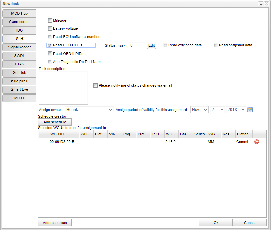The width and height of the screenshot is (271, 230).
Task: Select the SignalReader tab
Action: [x=19, y=47]
